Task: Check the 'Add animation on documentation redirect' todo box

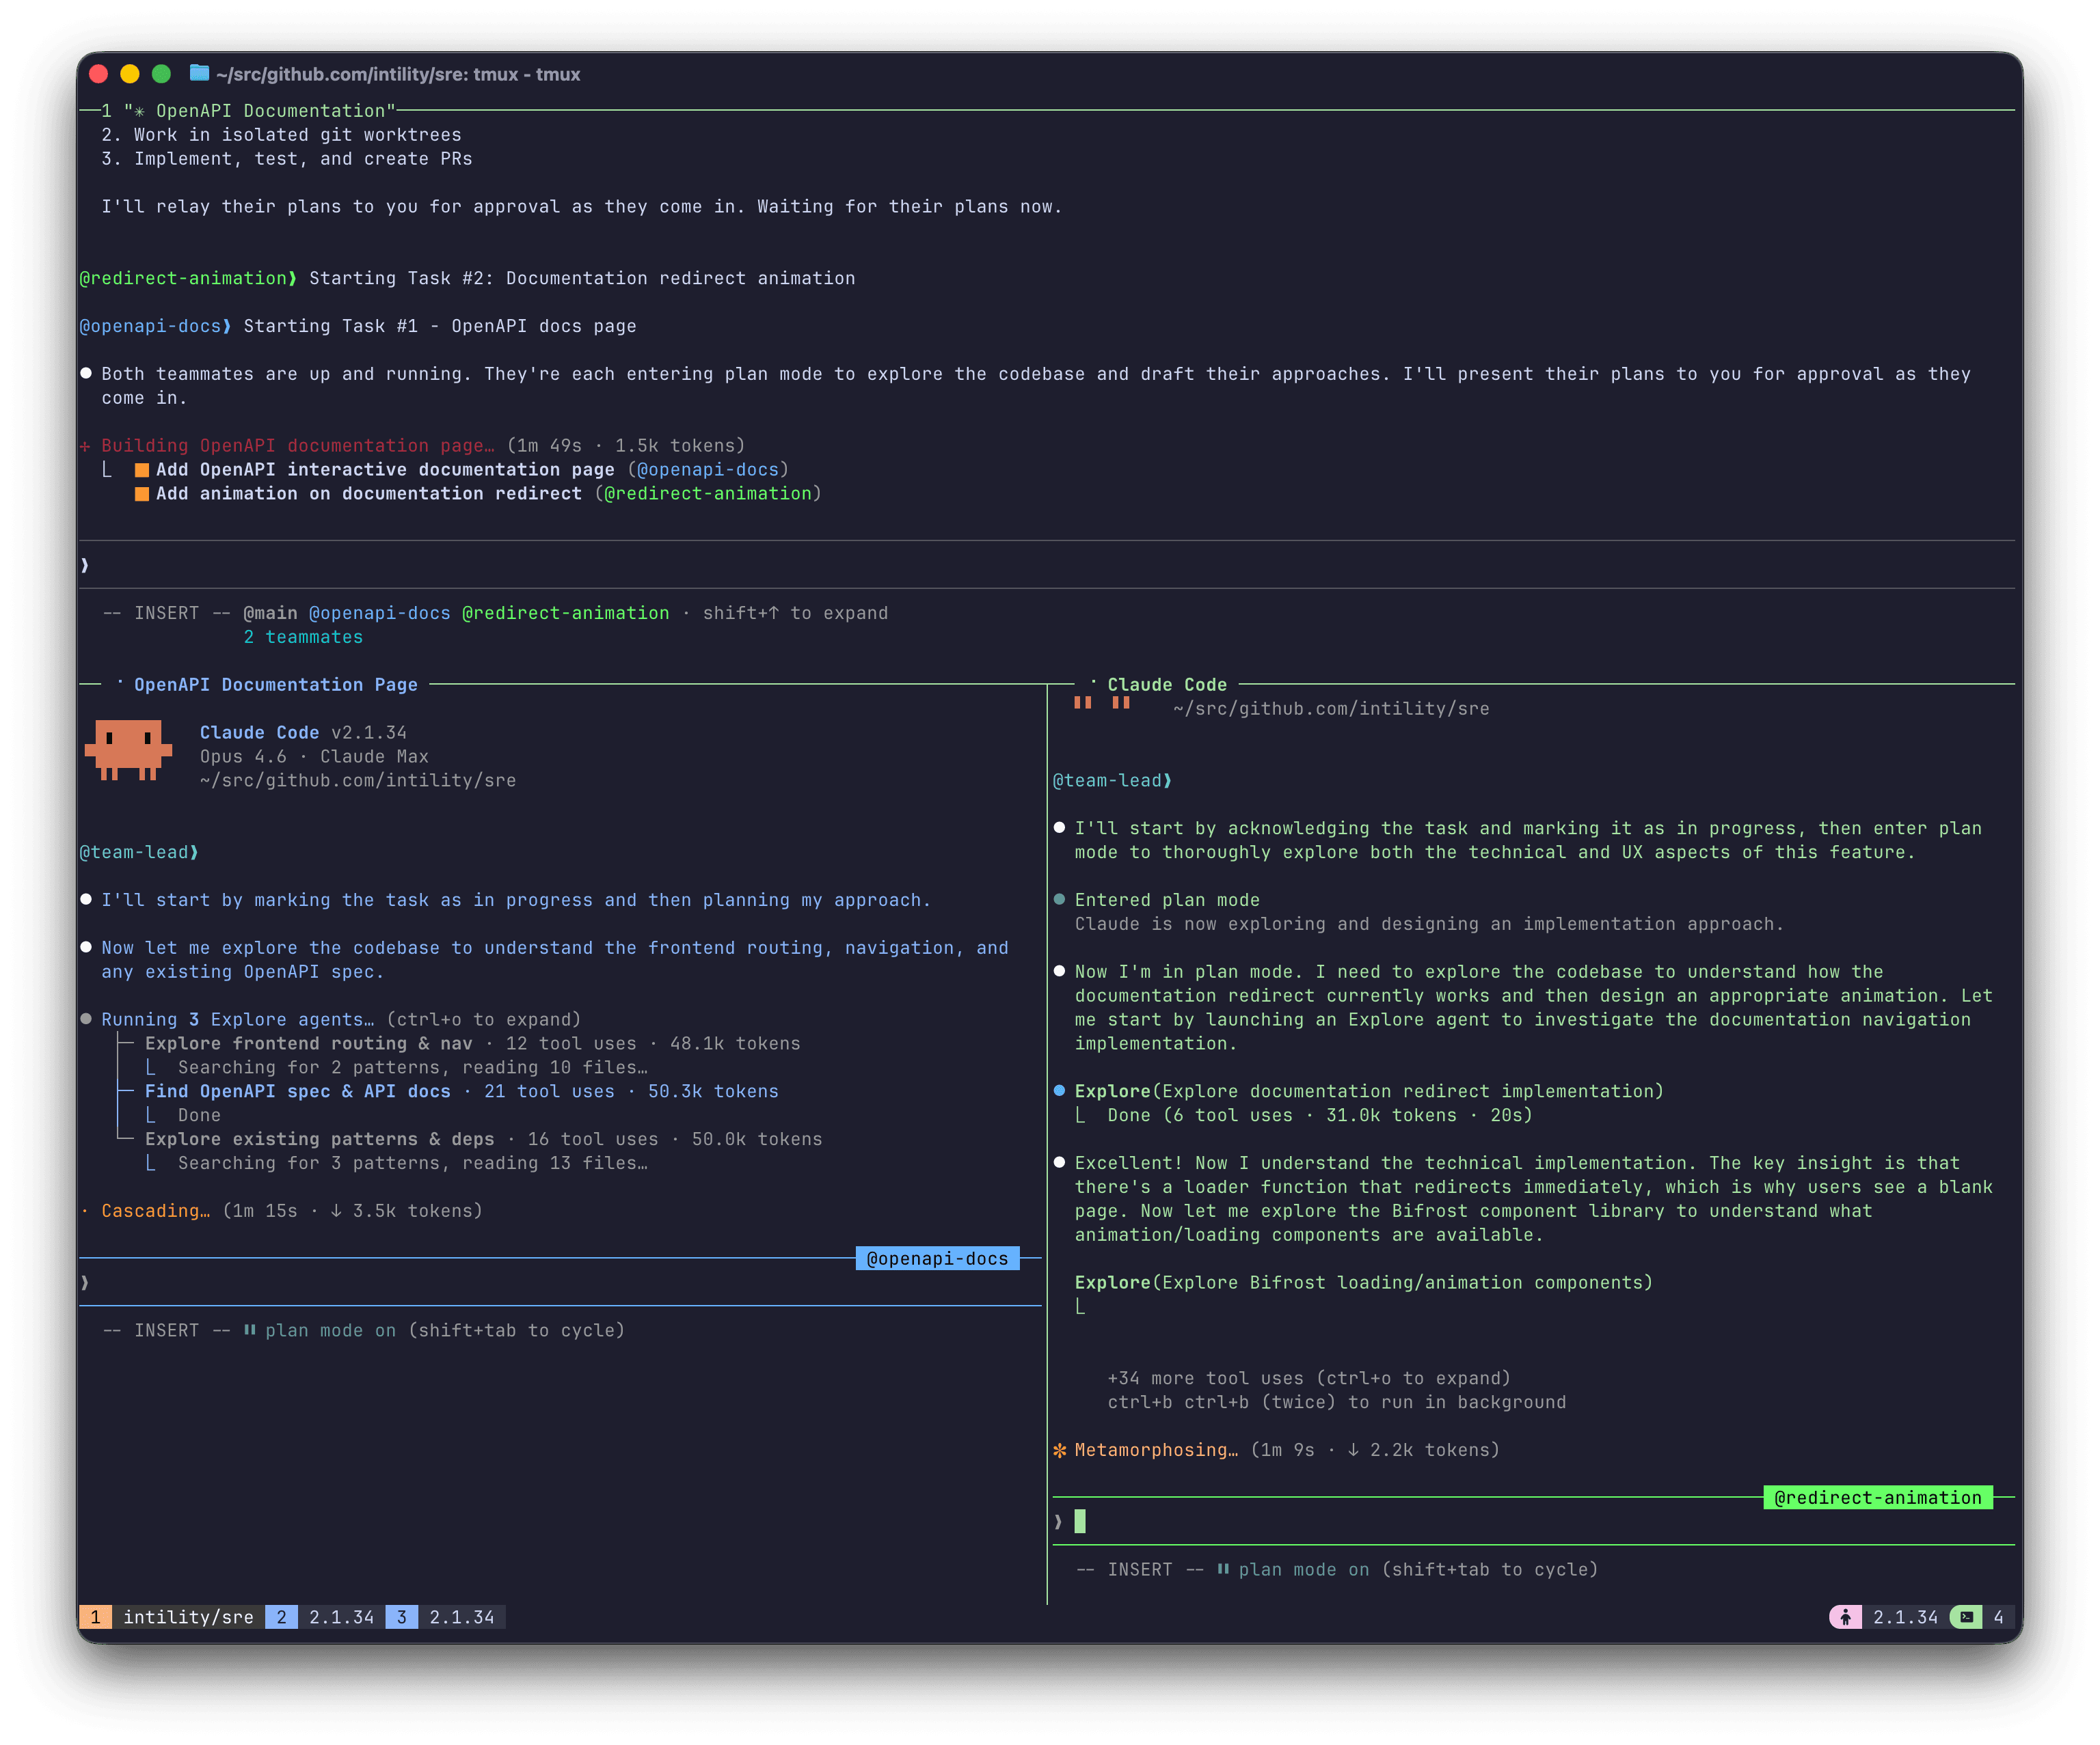Action: pos(143,493)
